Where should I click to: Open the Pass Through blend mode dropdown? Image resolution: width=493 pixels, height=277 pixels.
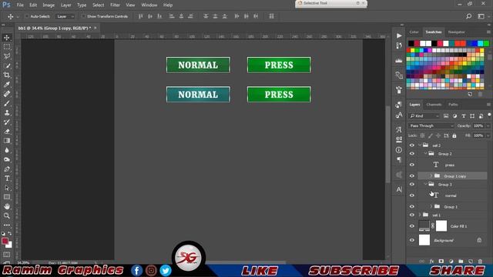pyautogui.click(x=431, y=125)
